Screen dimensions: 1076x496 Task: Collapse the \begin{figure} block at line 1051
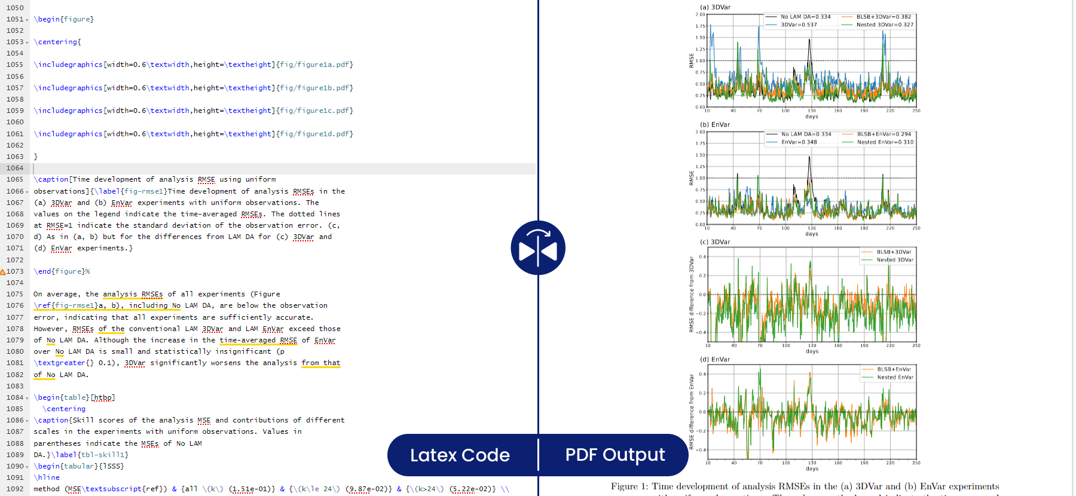(27, 20)
